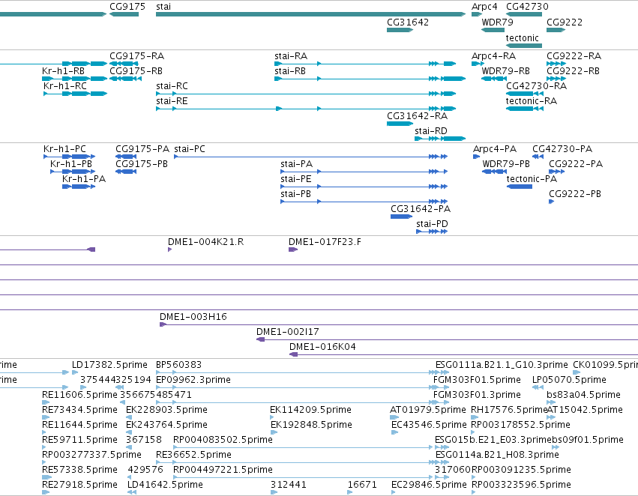
Task: Select EST LD17382.5prime
Action: 75,372
